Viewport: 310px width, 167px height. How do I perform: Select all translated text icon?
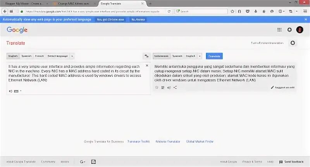click(x=163, y=87)
